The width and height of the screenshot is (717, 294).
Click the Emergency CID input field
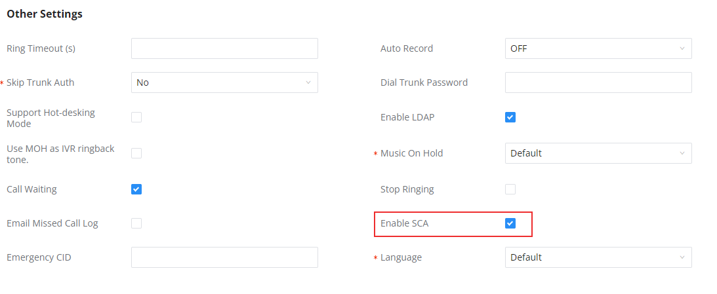[224, 257]
